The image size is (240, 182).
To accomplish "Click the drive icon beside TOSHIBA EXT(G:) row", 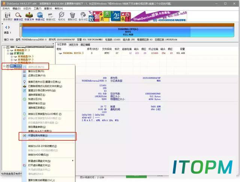I will [x=60, y=53].
